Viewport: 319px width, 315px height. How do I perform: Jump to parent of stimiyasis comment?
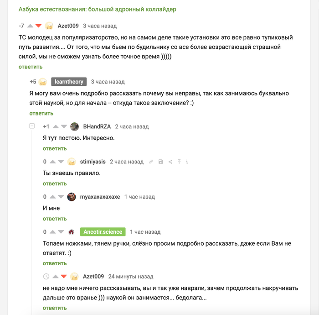click(x=179, y=162)
